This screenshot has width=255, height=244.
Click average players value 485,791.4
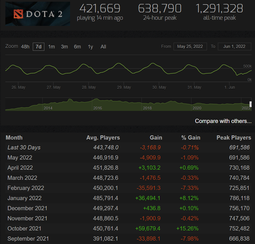[106, 198]
